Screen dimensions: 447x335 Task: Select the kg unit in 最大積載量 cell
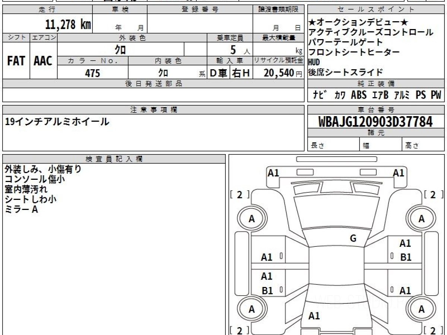coord(299,52)
